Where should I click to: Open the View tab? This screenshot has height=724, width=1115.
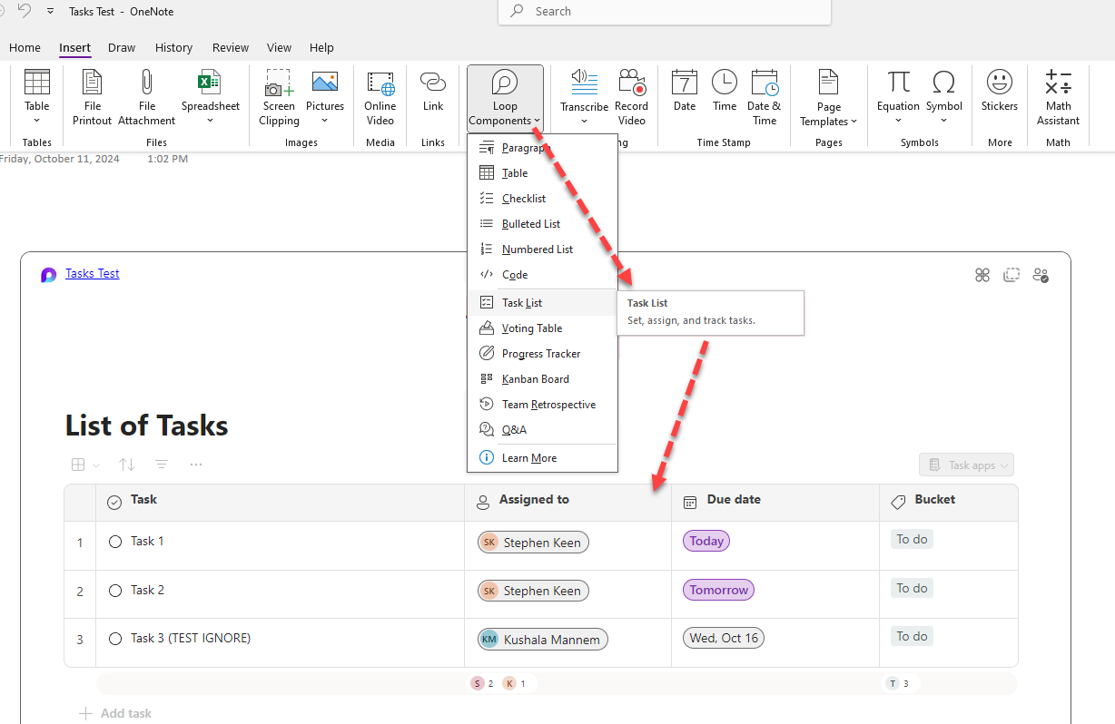279,47
